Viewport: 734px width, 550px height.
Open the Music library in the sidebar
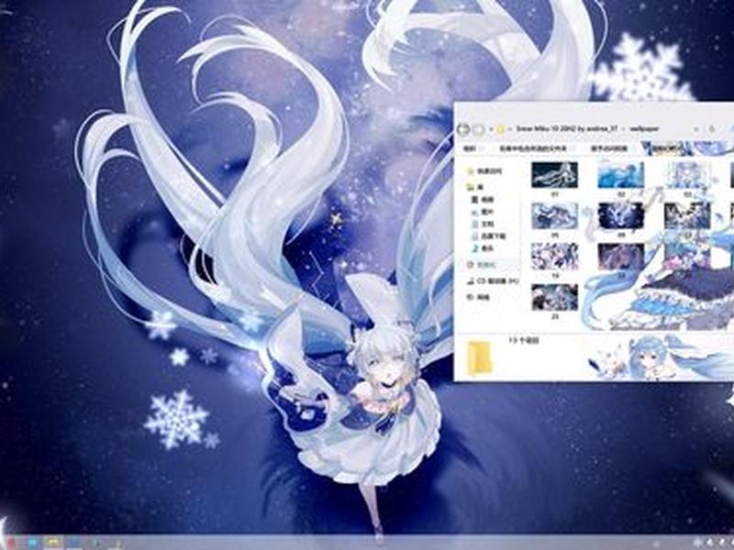483,248
